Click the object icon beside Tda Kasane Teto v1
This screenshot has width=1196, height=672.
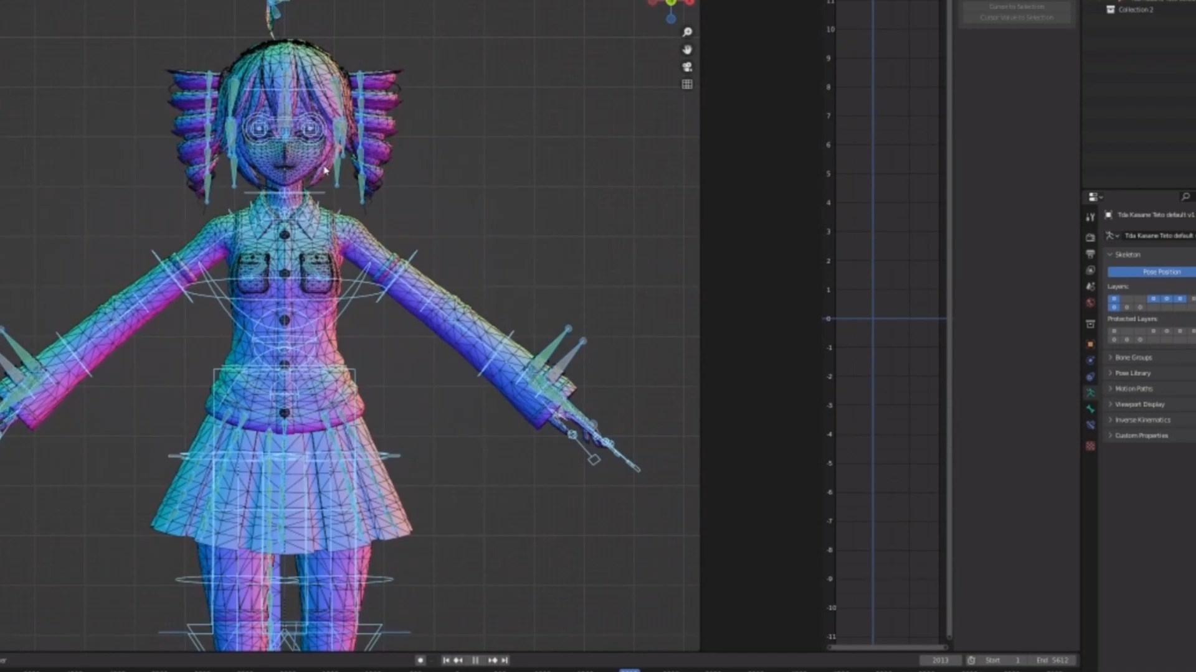1109,215
